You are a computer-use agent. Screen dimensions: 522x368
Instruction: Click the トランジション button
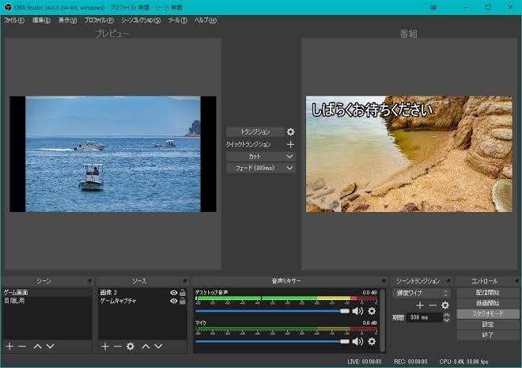[255, 132]
